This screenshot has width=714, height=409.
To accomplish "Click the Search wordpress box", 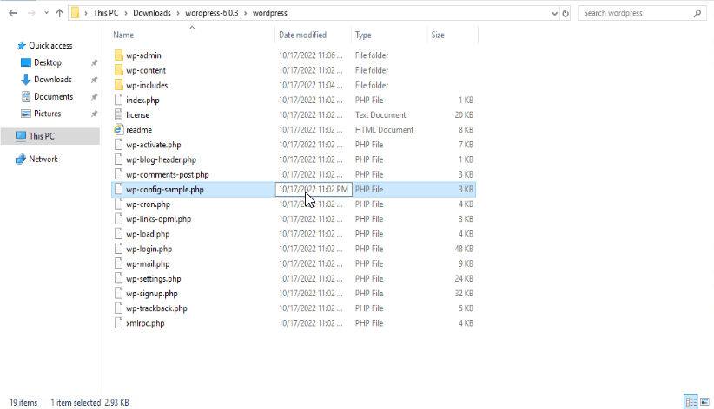I will click(643, 13).
